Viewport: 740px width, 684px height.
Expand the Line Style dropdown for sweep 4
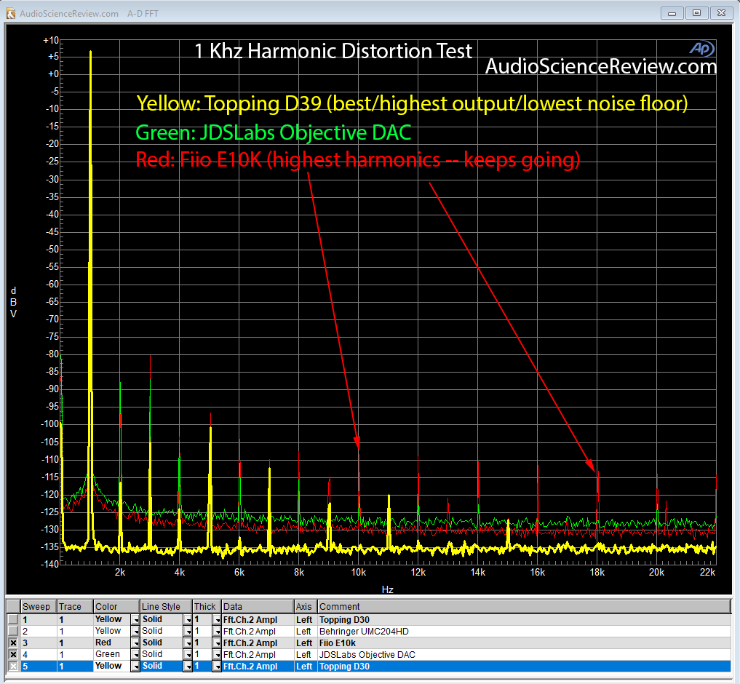click(x=188, y=655)
